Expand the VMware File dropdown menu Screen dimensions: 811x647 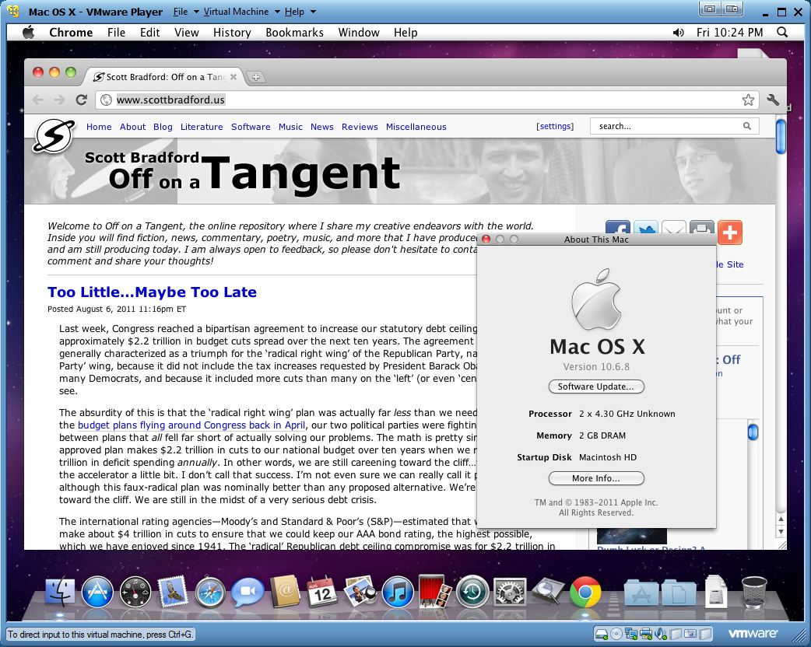point(184,12)
